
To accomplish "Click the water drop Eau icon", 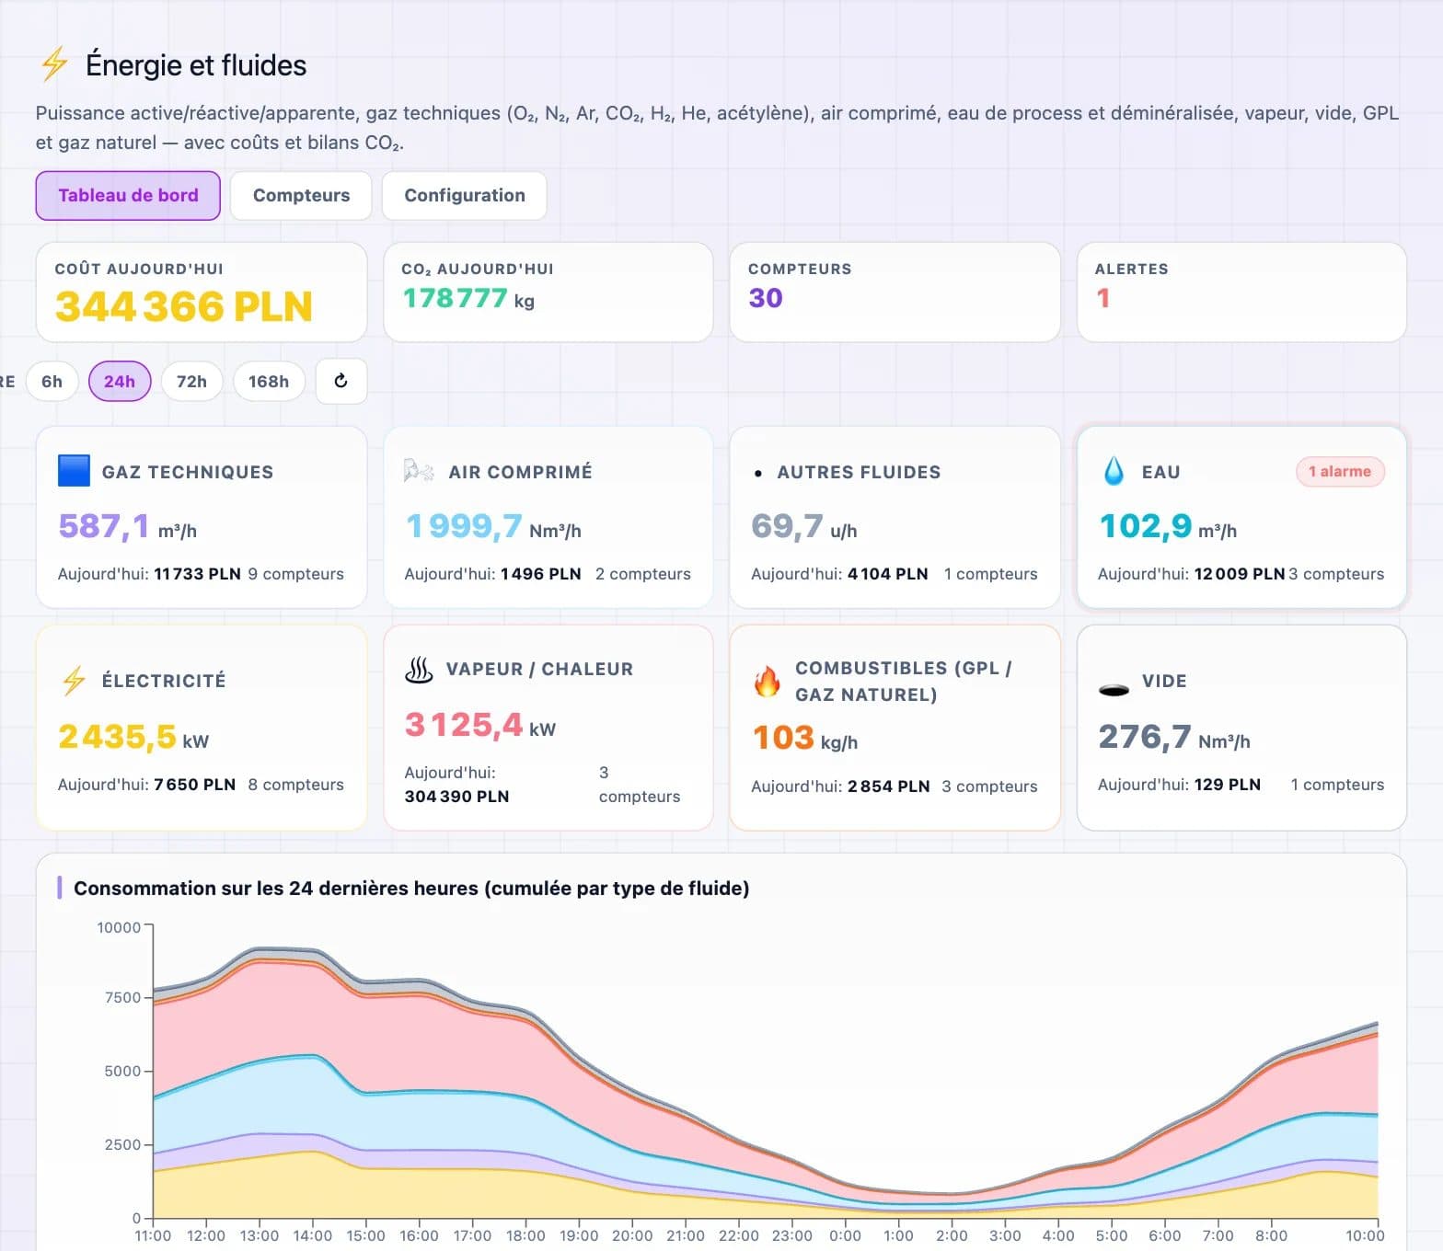I will click(1114, 471).
